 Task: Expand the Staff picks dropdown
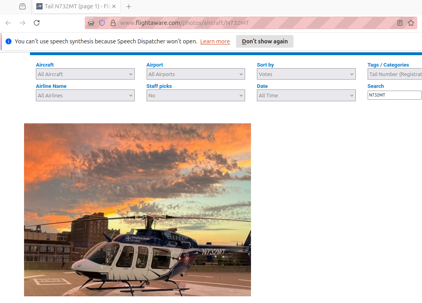coord(195,95)
